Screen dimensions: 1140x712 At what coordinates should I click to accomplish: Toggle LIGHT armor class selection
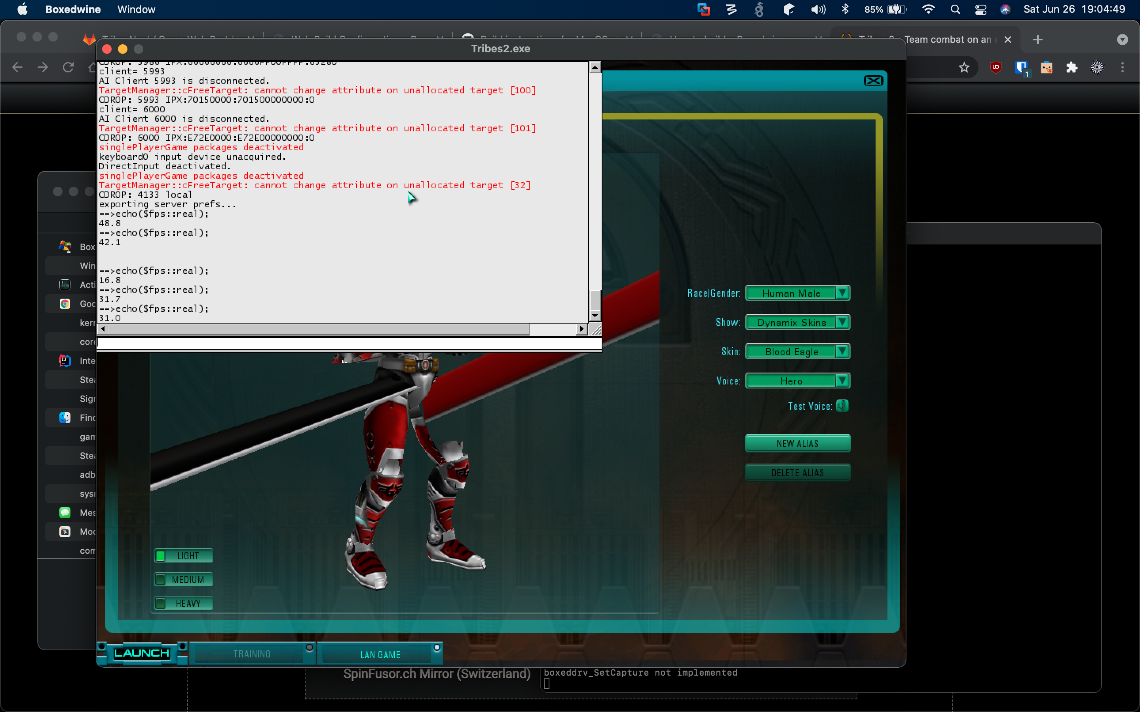(x=181, y=556)
